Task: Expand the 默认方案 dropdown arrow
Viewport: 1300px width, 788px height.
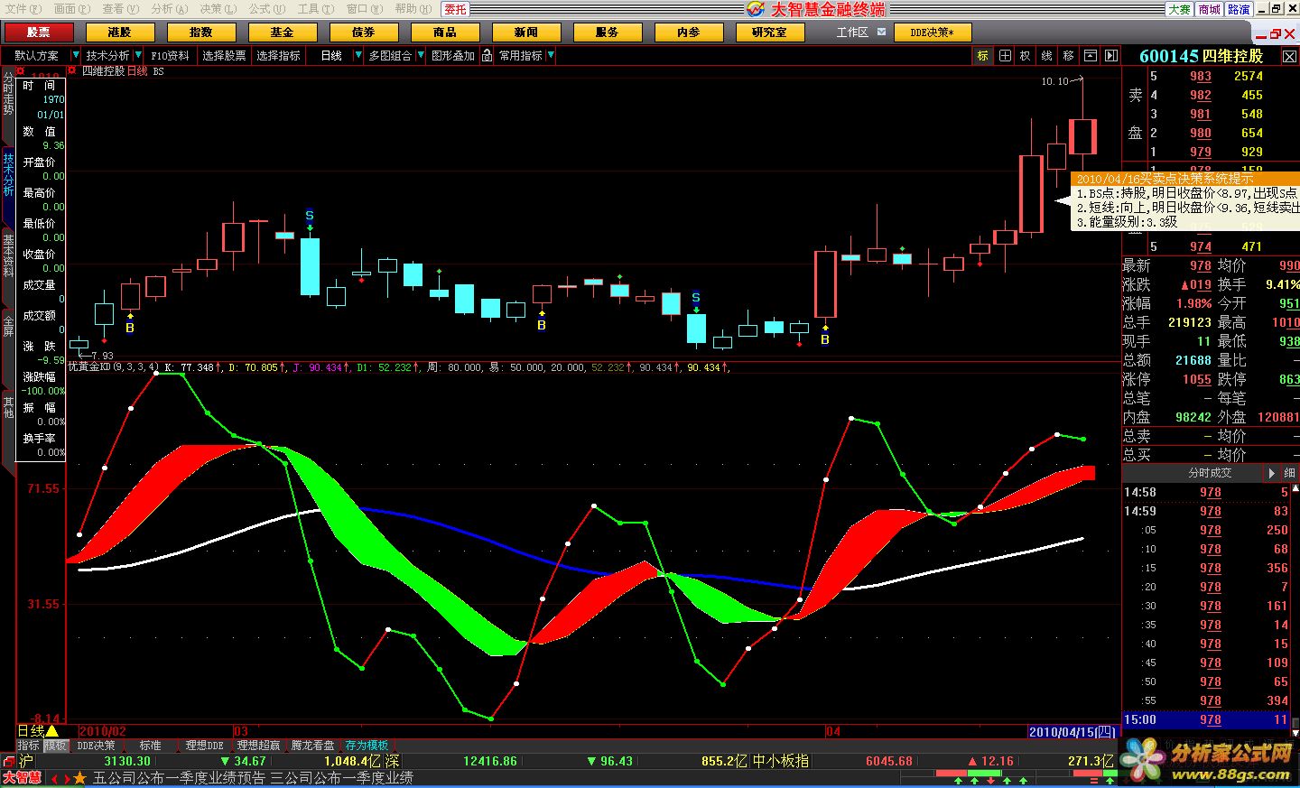Action: 76,55
